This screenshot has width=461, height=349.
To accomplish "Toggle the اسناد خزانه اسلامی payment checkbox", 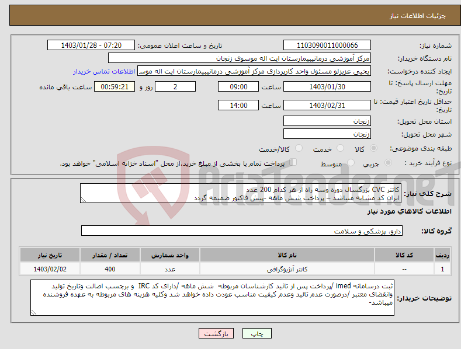I will tap(293, 162).
